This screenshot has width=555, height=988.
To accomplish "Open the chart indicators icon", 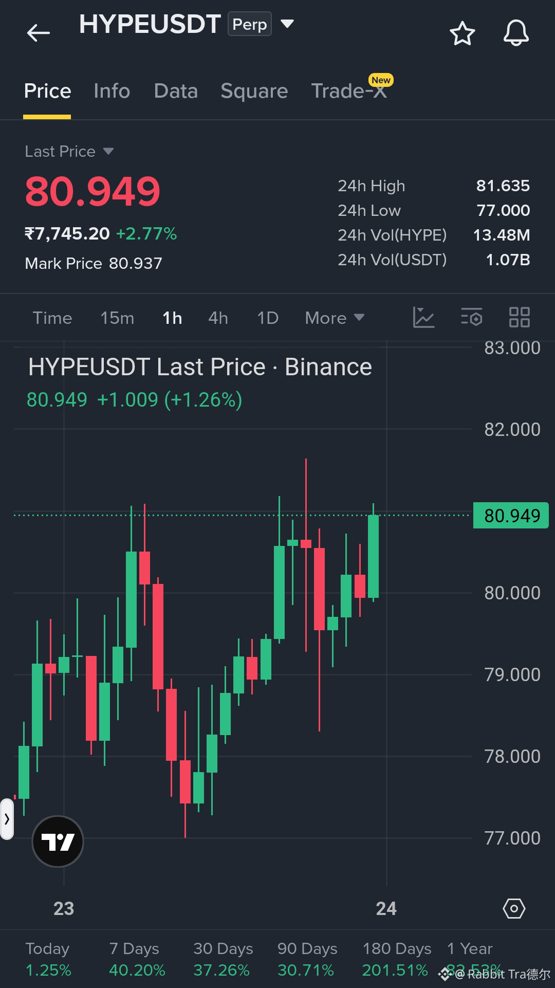I will pyautogui.click(x=423, y=317).
